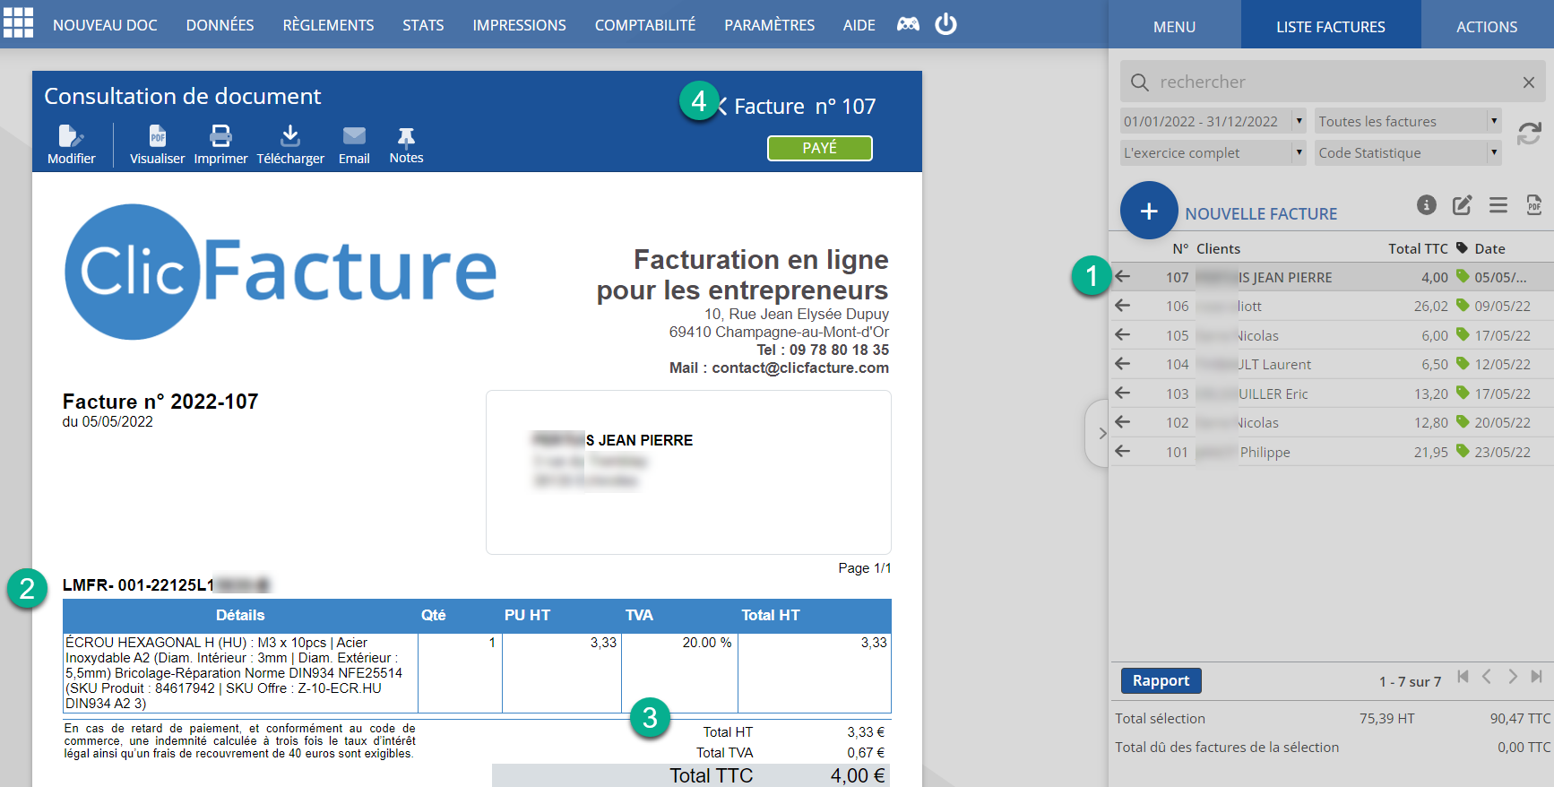Click the Email envelope icon
1554x787 pixels.
[x=354, y=135]
